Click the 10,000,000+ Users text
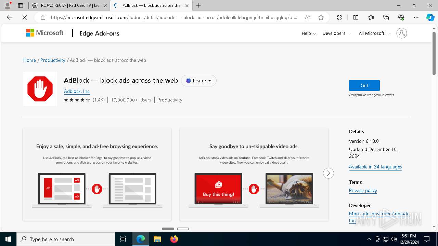Image resolution: width=438 pixels, height=246 pixels. pos(131,100)
